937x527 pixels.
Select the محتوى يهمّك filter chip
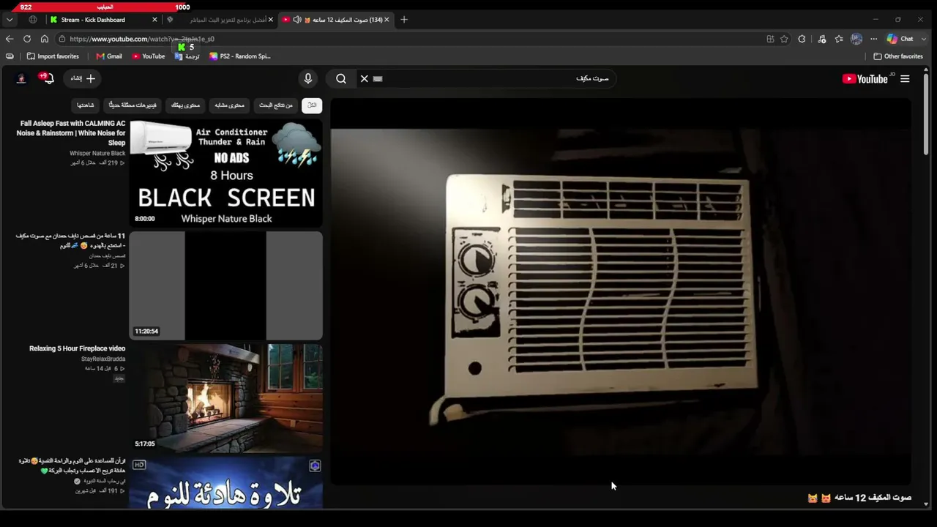click(x=185, y=105)
